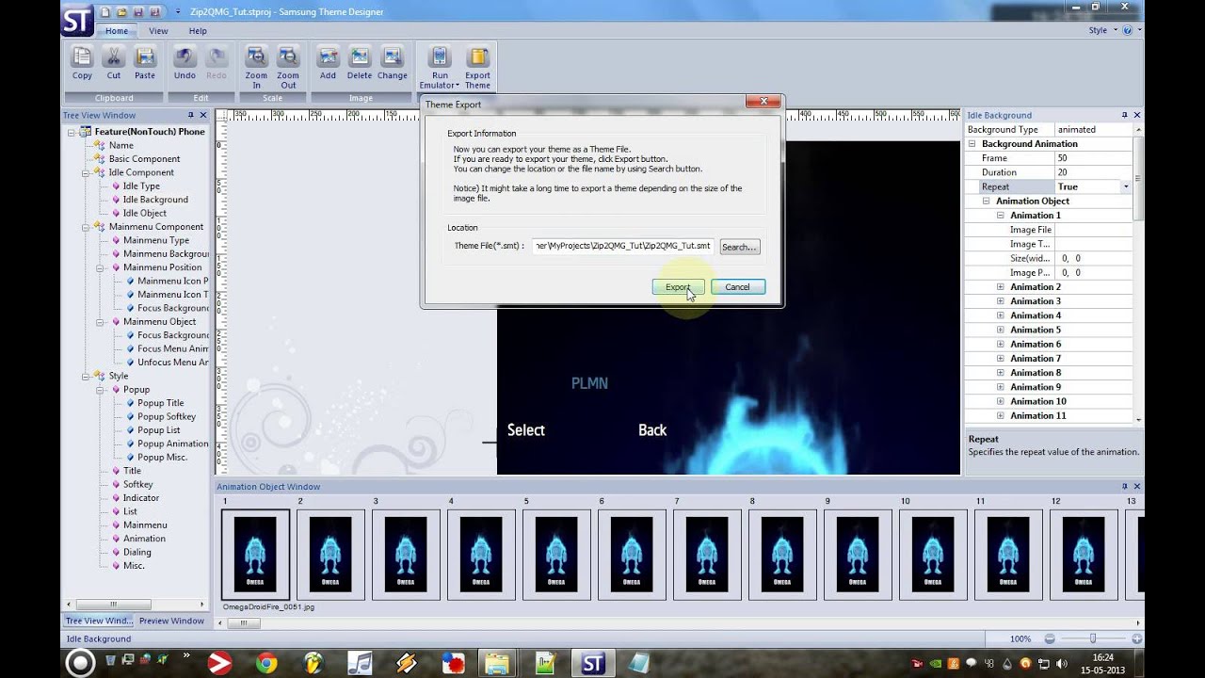This screenshot has width=1205, height=678.
Task: Click the Delete image icon
Action: [360, 56]
